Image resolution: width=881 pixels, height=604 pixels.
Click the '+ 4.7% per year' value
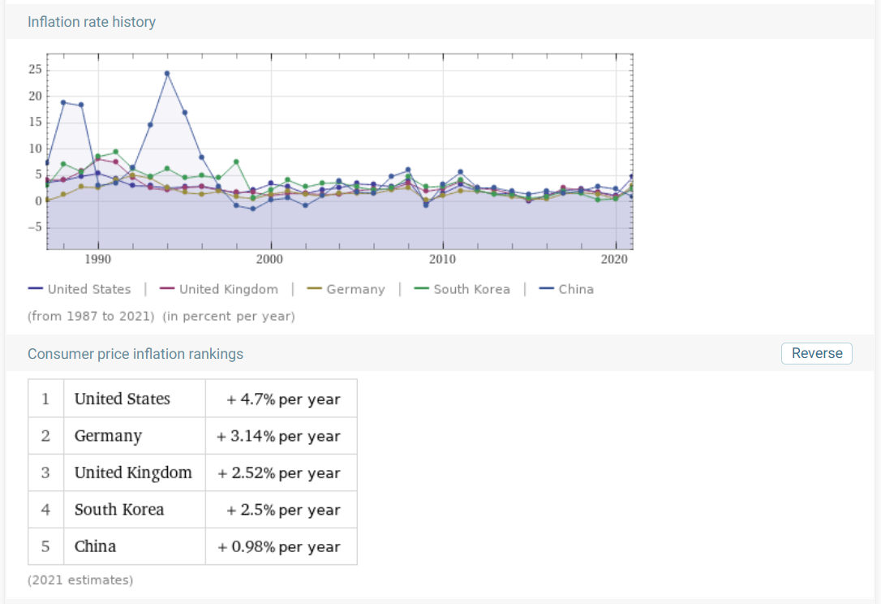[x=283, y=399]
